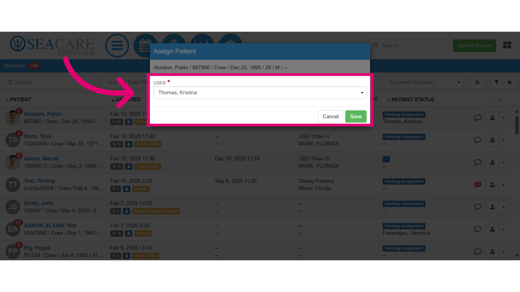The image size is (520, 292).
Task: Click the Disney tag on Test, Testing row
Action: [x=141, y=189]
